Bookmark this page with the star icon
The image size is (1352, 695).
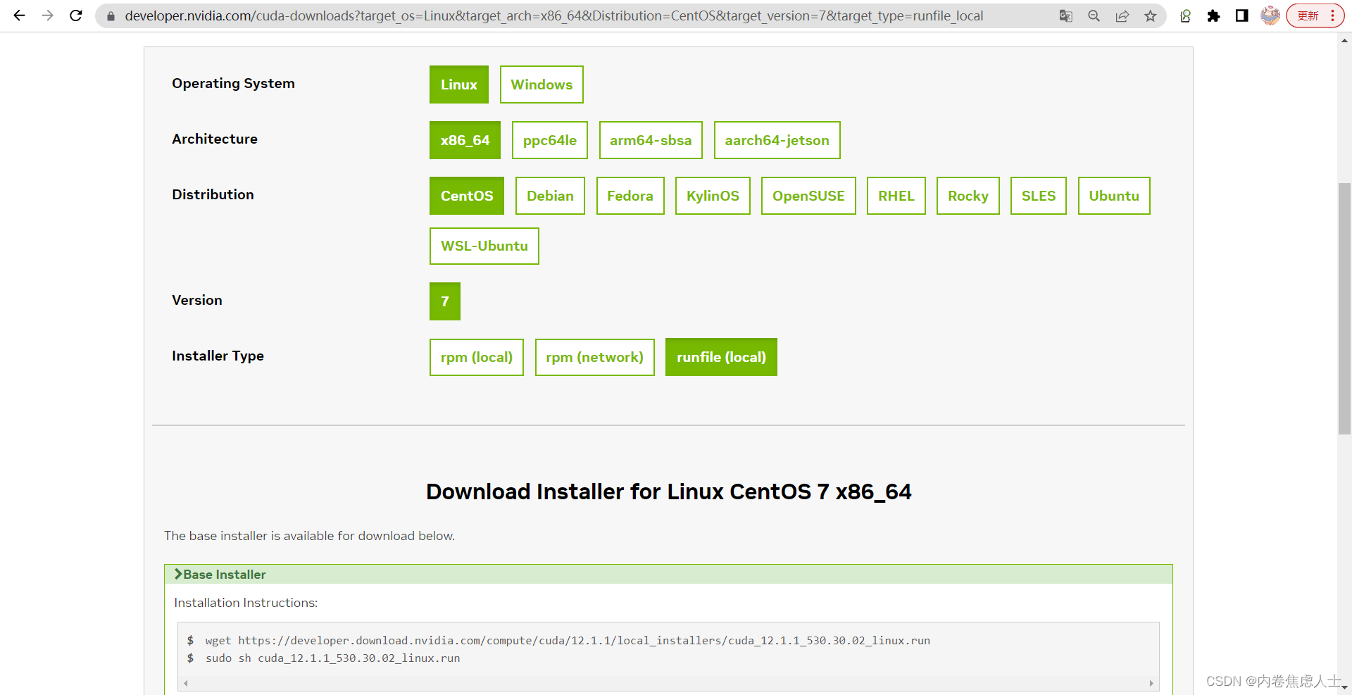[x=1150, y=15]
